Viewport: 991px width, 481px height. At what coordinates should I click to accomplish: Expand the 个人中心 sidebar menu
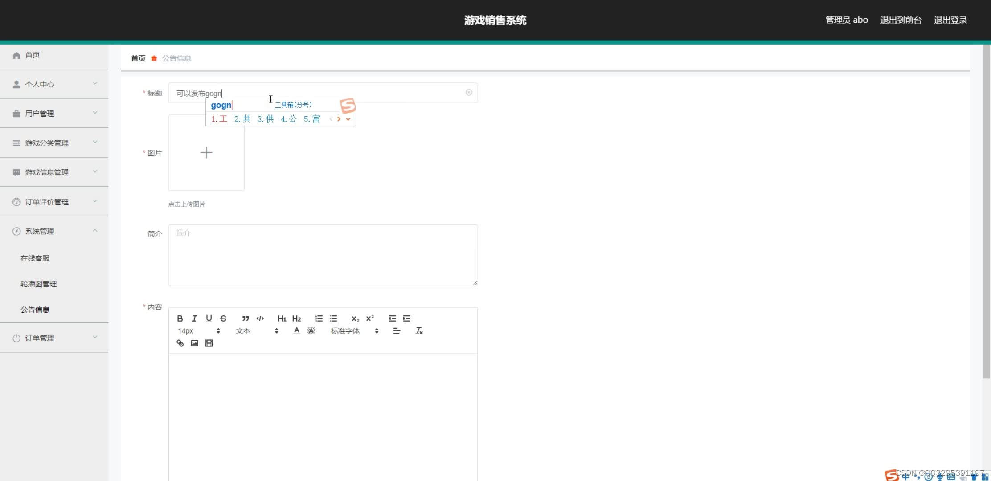point(54,84)
